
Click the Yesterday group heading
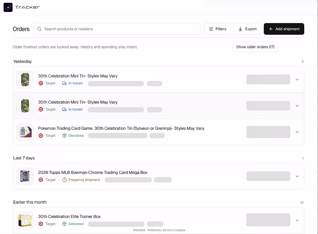pyautogui.click(x=23, y=61)
